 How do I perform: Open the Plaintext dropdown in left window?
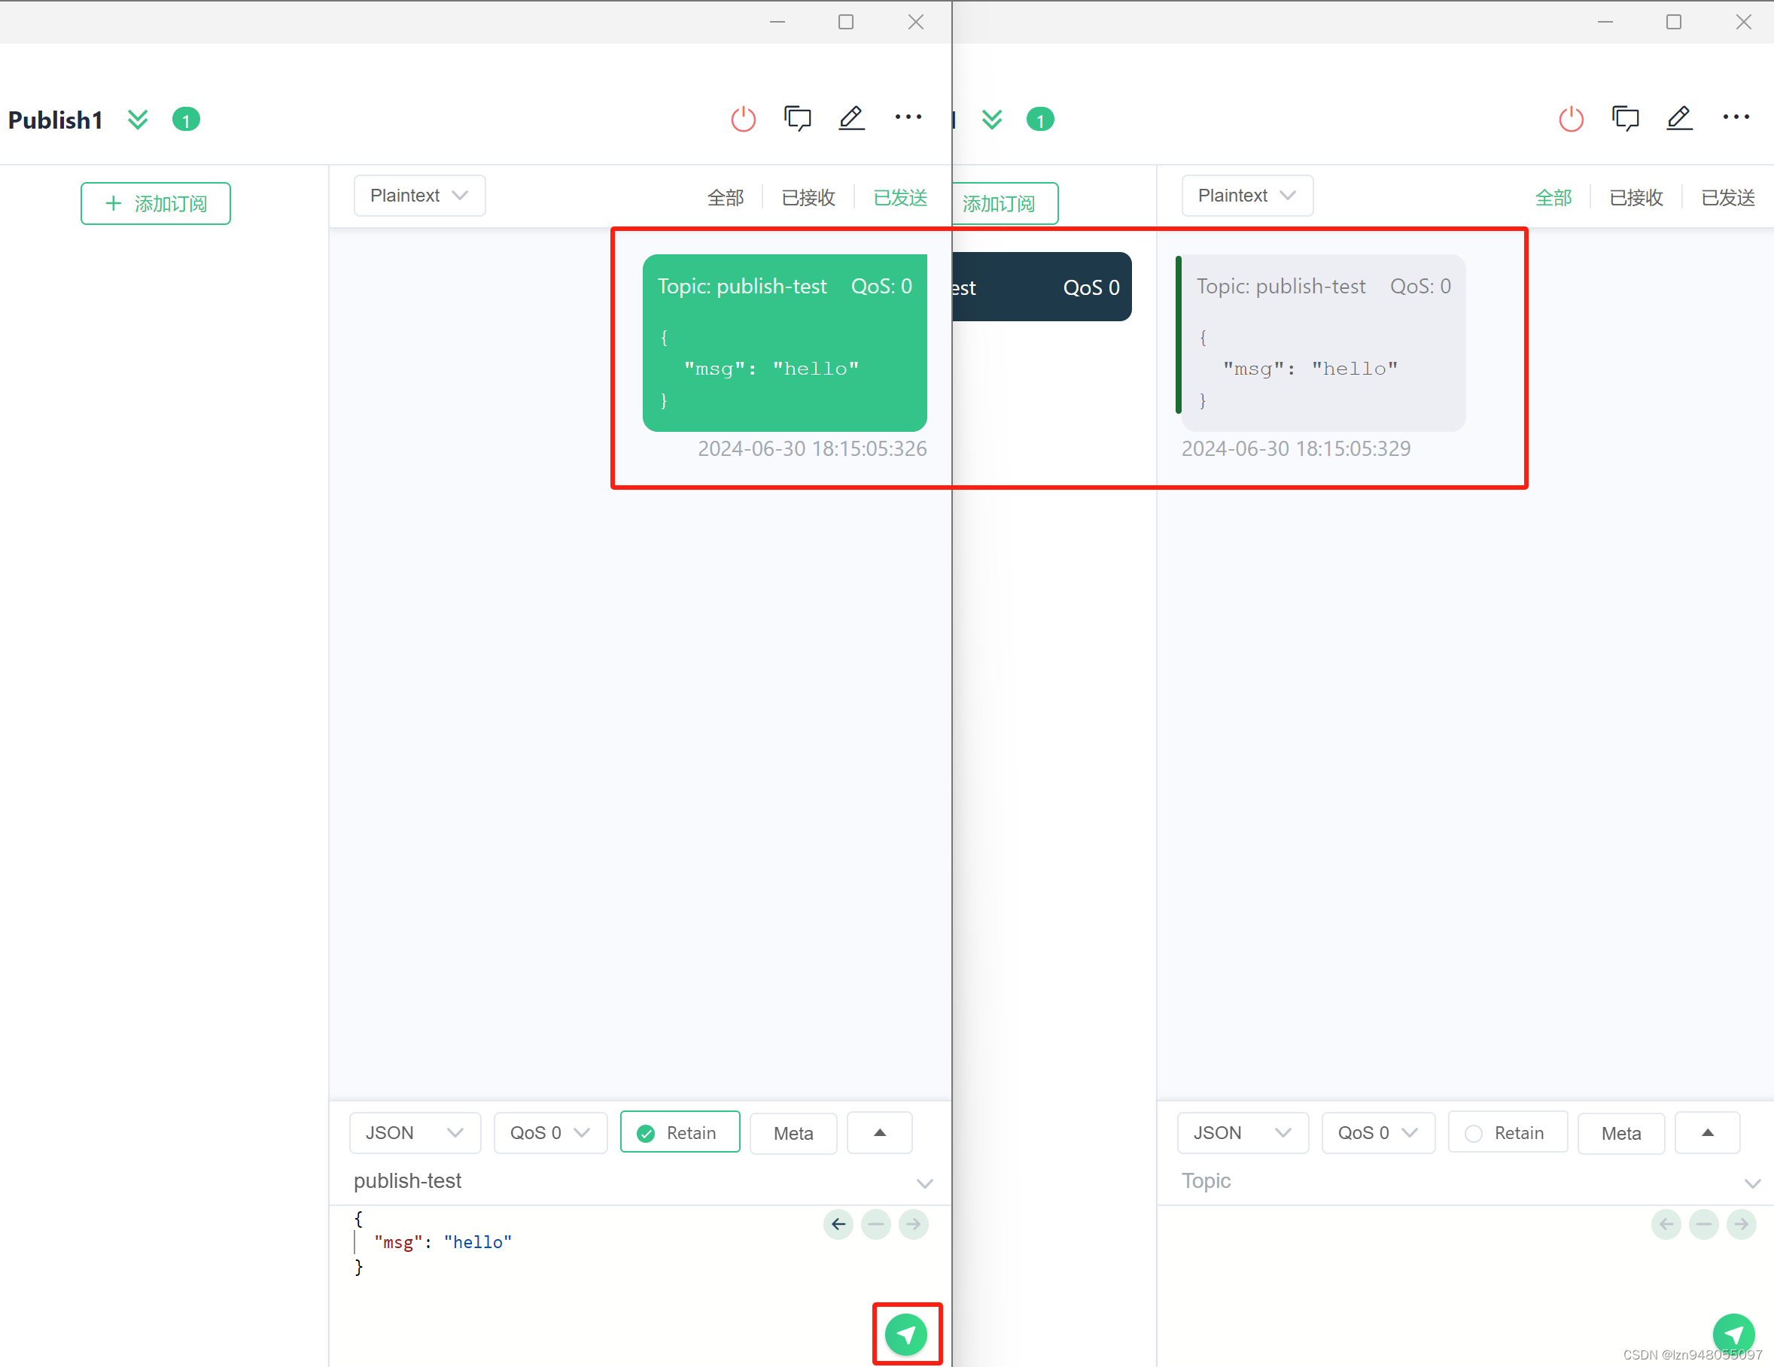[x=419, y=196]
